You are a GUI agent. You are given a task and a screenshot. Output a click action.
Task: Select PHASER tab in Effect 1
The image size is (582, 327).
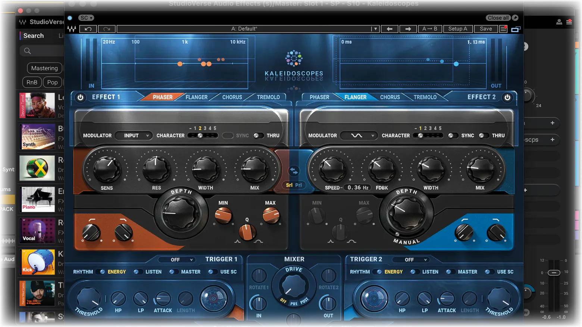(x=163, y=97)
